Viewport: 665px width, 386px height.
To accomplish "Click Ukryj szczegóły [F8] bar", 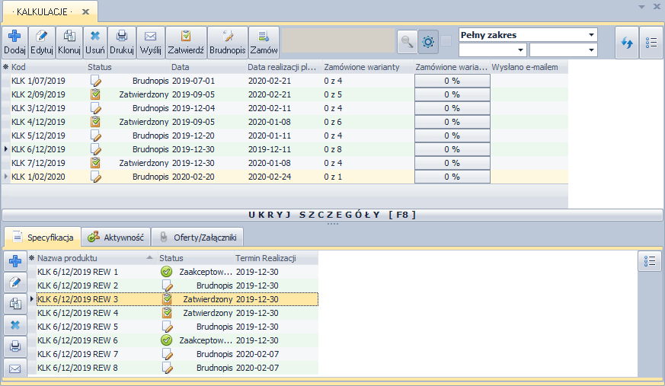I will coord(332,215).
